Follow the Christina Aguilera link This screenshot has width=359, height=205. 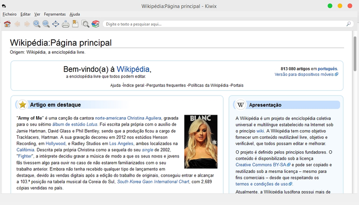tap(144, 118)
